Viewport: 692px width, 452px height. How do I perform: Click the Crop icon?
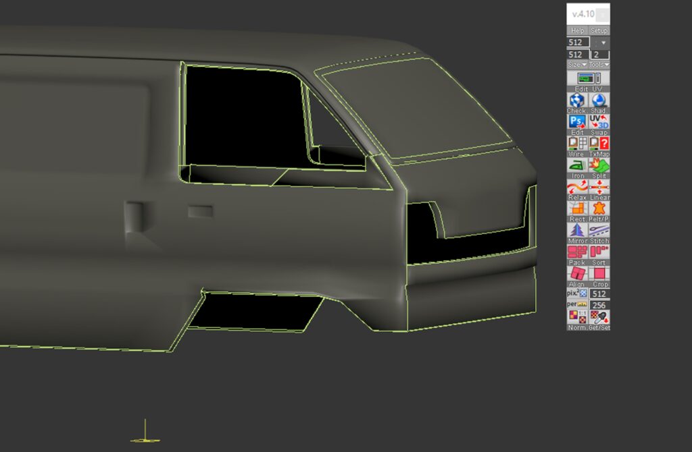[599, 274]
